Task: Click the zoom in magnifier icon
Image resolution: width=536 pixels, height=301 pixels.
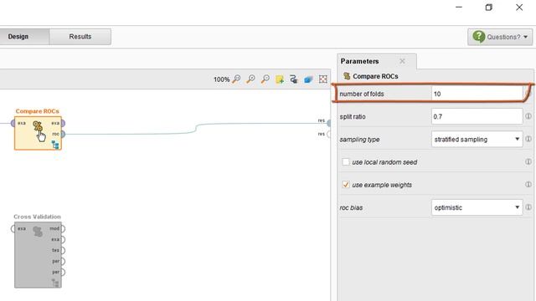Action: (250, 79)
